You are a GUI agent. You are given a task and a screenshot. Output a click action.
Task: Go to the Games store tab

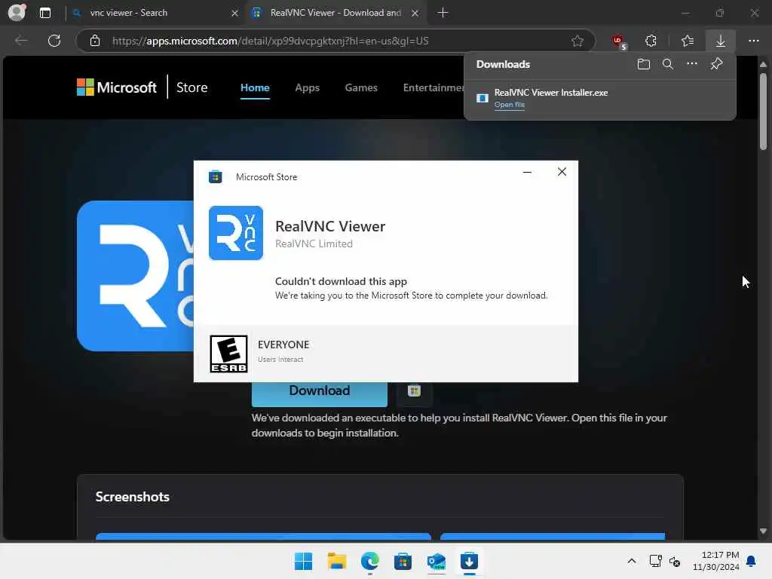pos(361,87)
